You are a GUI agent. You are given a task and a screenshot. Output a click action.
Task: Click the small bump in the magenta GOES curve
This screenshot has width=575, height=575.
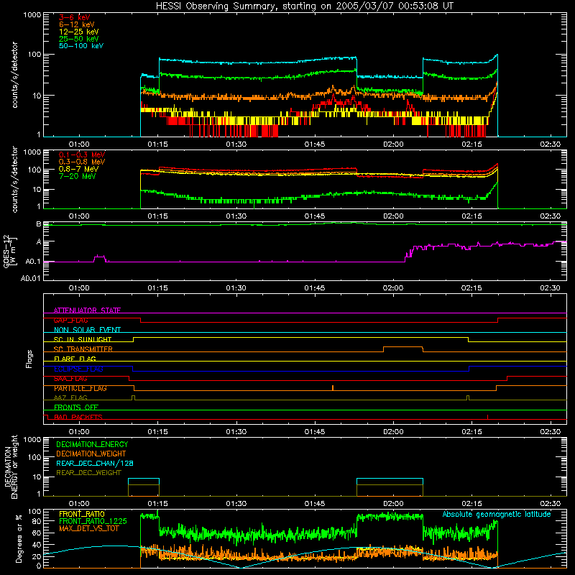[x=99, y=258]
